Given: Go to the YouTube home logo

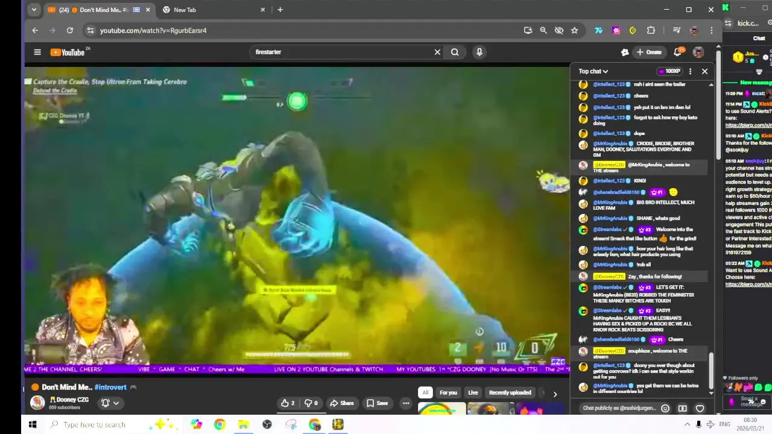Looking at the screenshot, I should pos(68,52).
